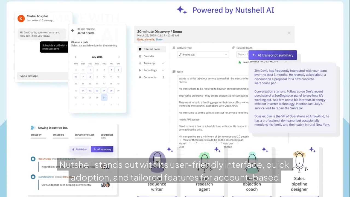This screenshot has width=350, height=197.
Task: Click the avatars on the Sundog email
Action: 105,185
